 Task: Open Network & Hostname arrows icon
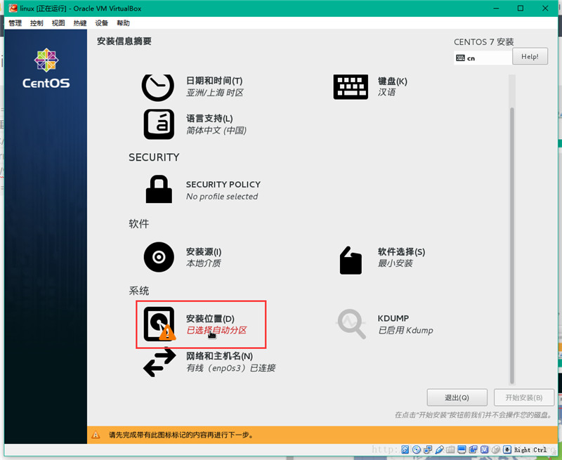coord(159,362)
